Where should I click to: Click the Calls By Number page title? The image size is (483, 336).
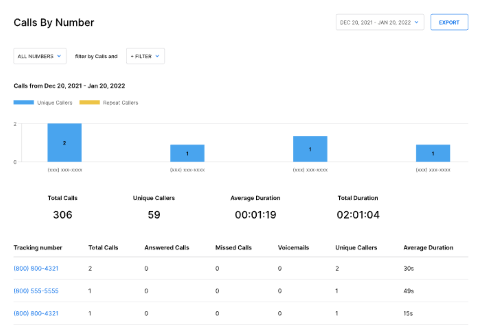(54, 22)
